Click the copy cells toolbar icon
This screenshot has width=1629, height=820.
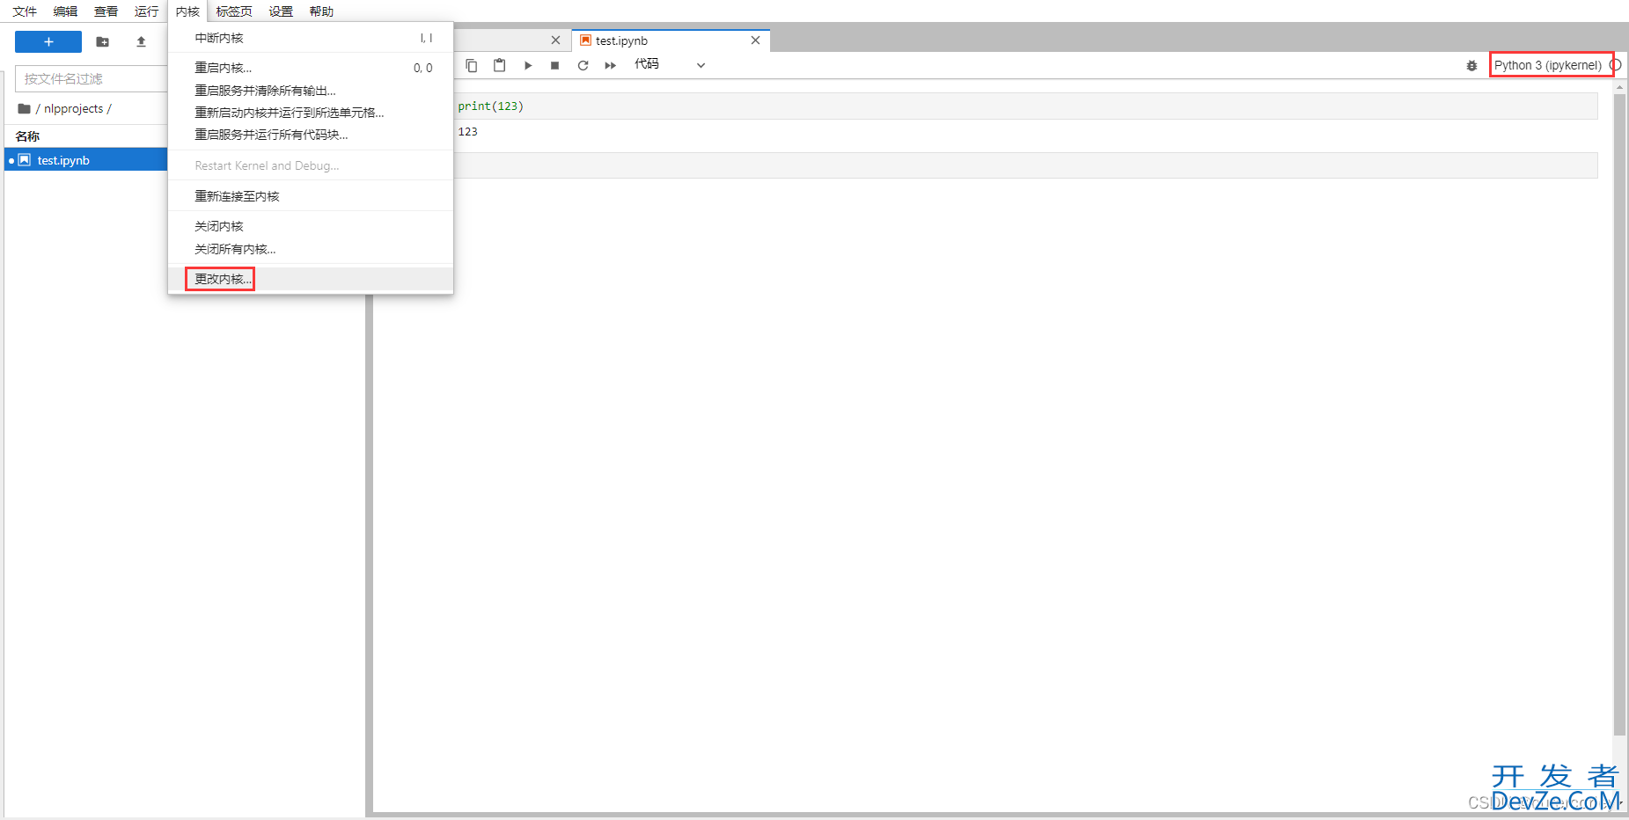(x=472, y=65)
